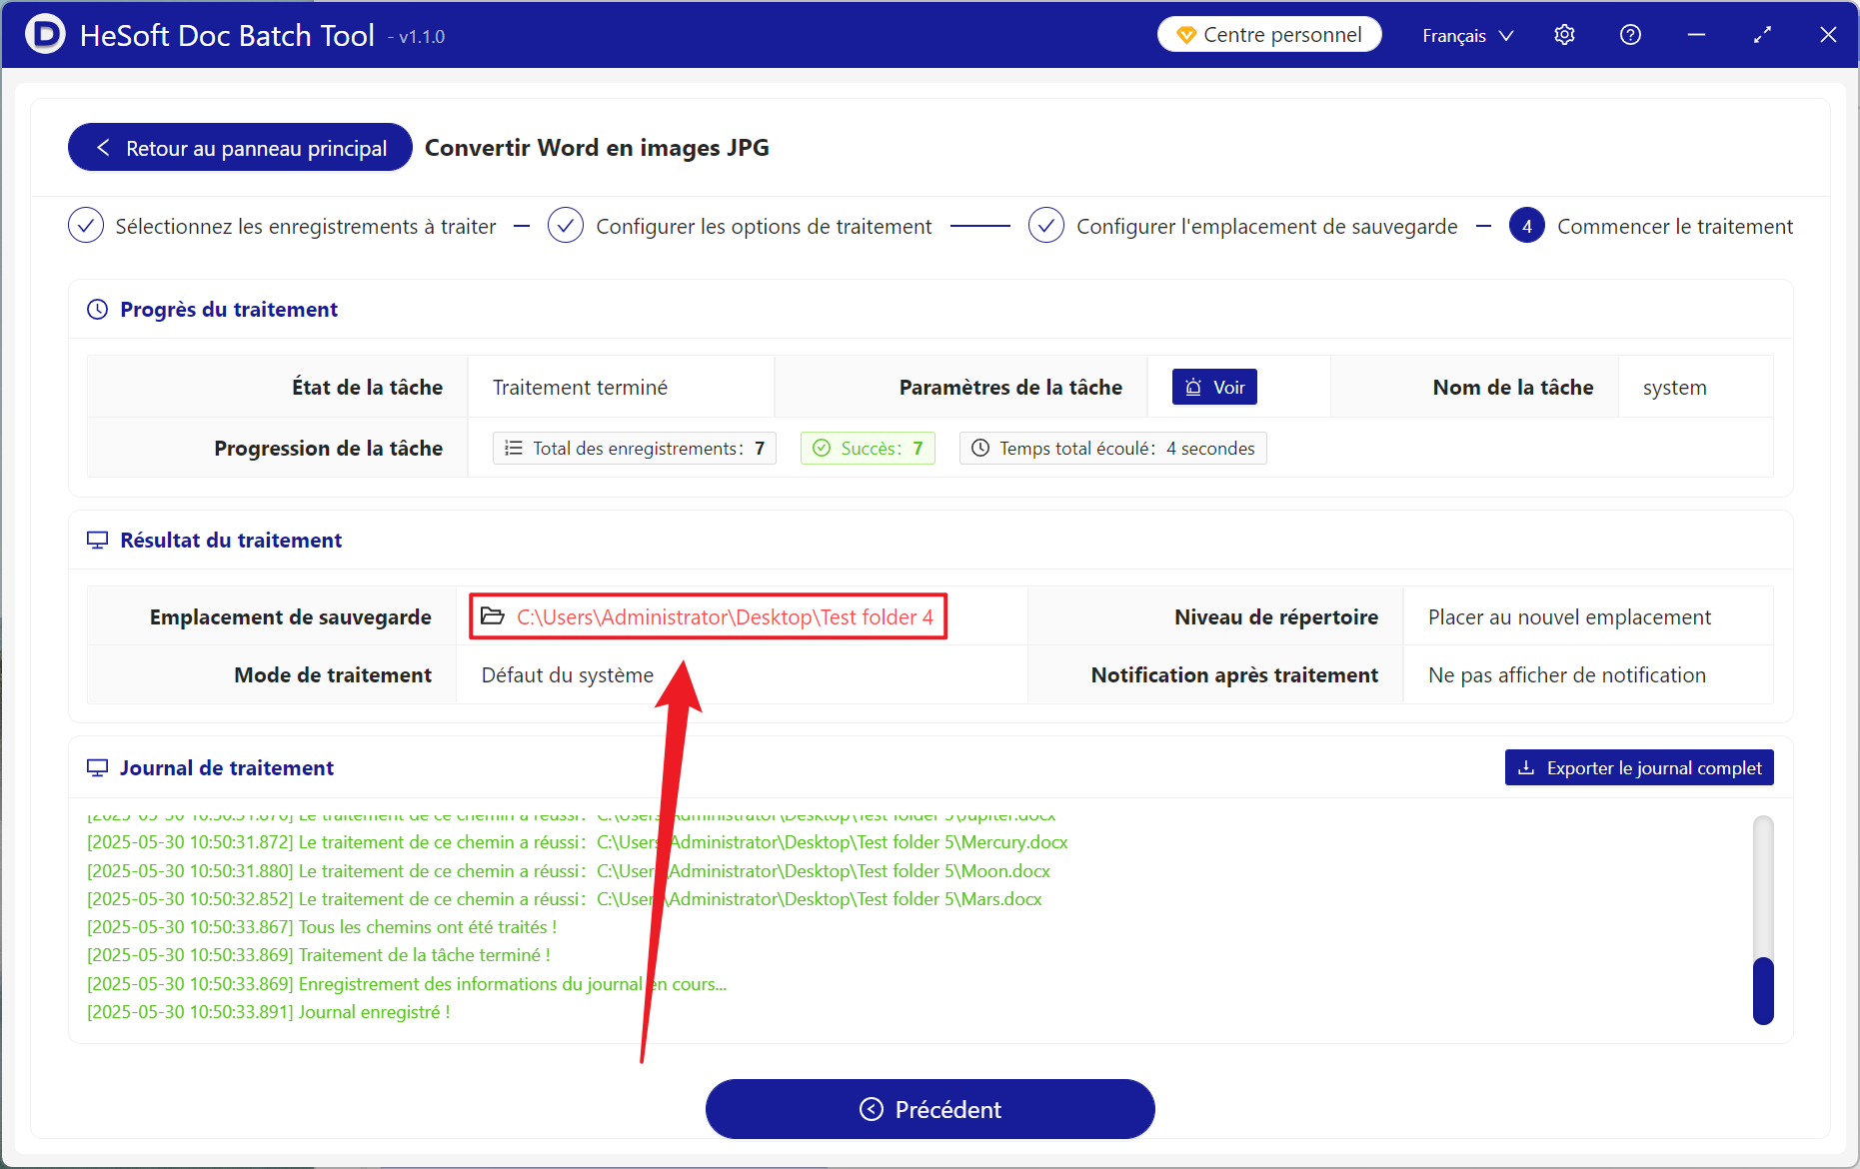The width and height of the screenshot is (1860, 1169).
Task: Return to main panel with Retour button
Action: tap(240, 148)
